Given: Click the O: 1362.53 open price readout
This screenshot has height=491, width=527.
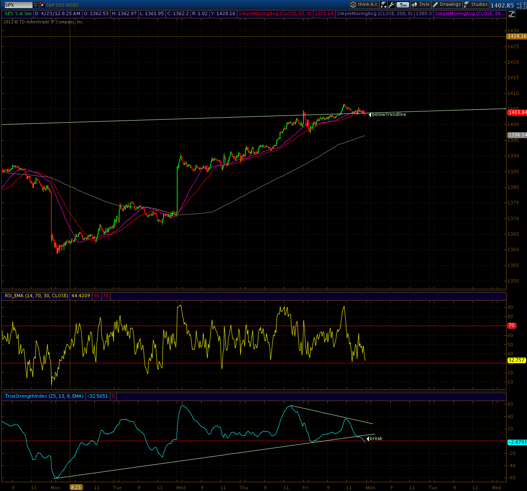Looking at the screenshot, I should (96, 14).
